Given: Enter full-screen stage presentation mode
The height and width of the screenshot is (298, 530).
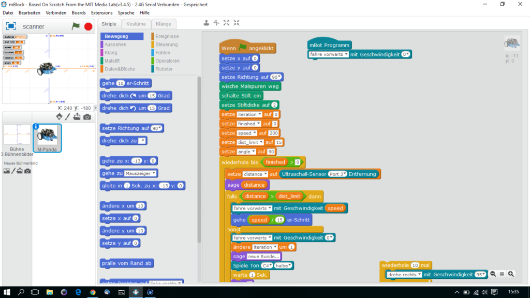Looking at the screenshot, I should (x=11, y=26).
